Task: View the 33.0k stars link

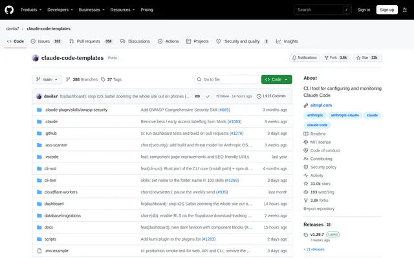Action: pyautogui.click(x=317, y=184)
